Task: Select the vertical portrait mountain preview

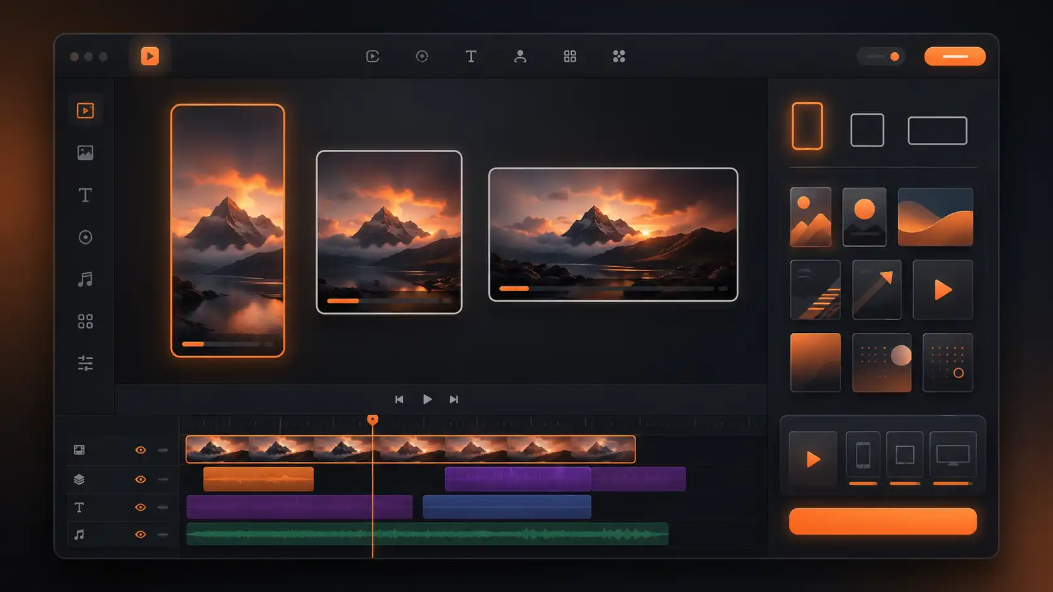Action: tap(227, 230)
